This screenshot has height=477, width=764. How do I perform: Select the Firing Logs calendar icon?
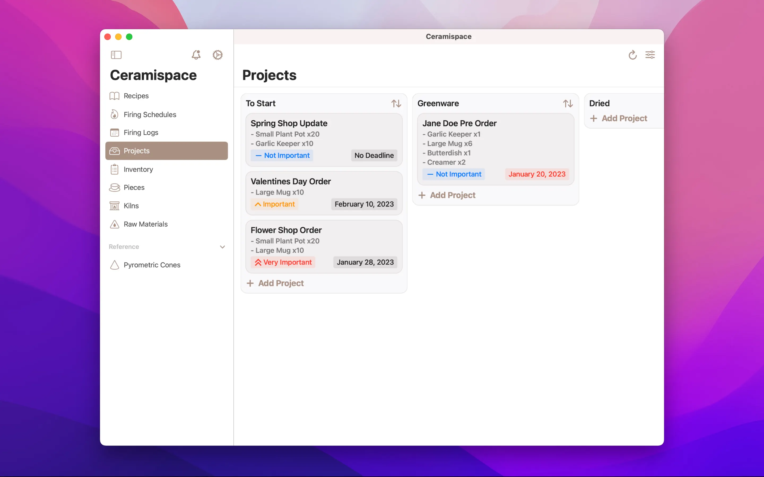(x=114, y=132)
